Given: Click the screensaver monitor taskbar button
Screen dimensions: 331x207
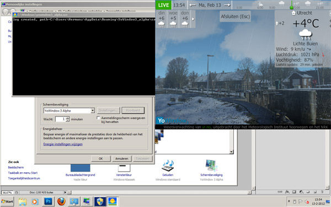Looking at the screenshot, I should [x=87, y=201].
